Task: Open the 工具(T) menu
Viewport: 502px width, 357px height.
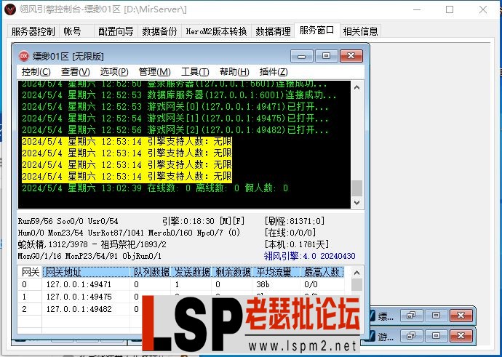Action: pos(195,72)
